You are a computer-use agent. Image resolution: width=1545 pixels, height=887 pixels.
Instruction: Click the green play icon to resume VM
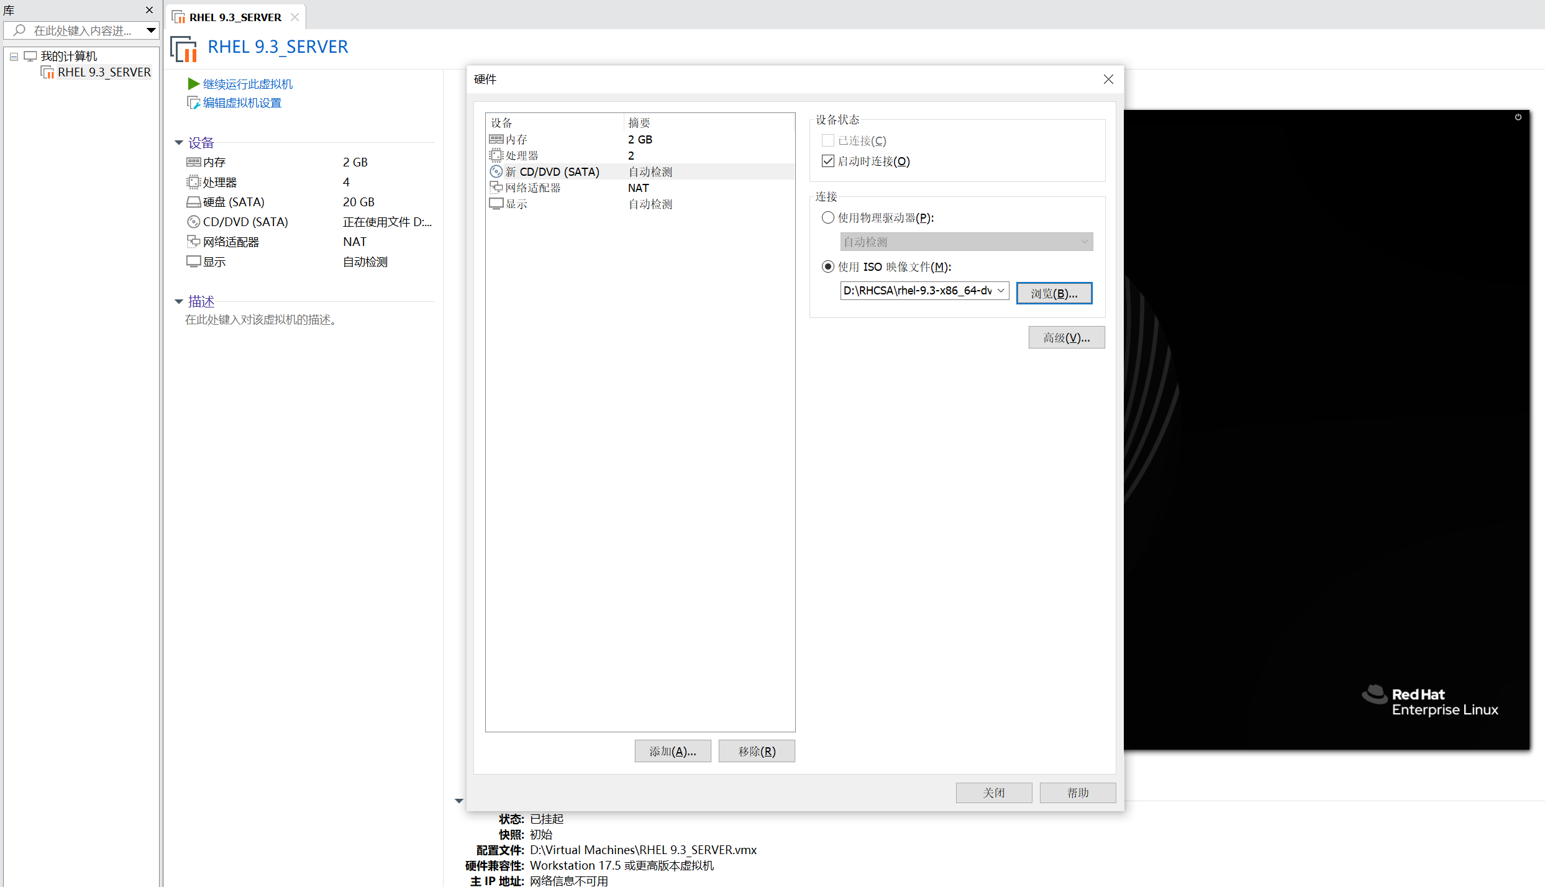point(193,83)
